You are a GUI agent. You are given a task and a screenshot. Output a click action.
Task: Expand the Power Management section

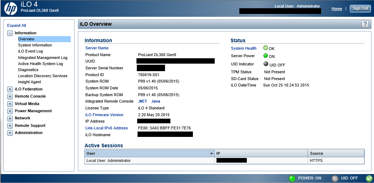pos(10,111)
